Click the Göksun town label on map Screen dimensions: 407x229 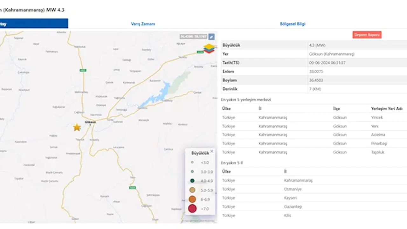click(x=90, y=122)
